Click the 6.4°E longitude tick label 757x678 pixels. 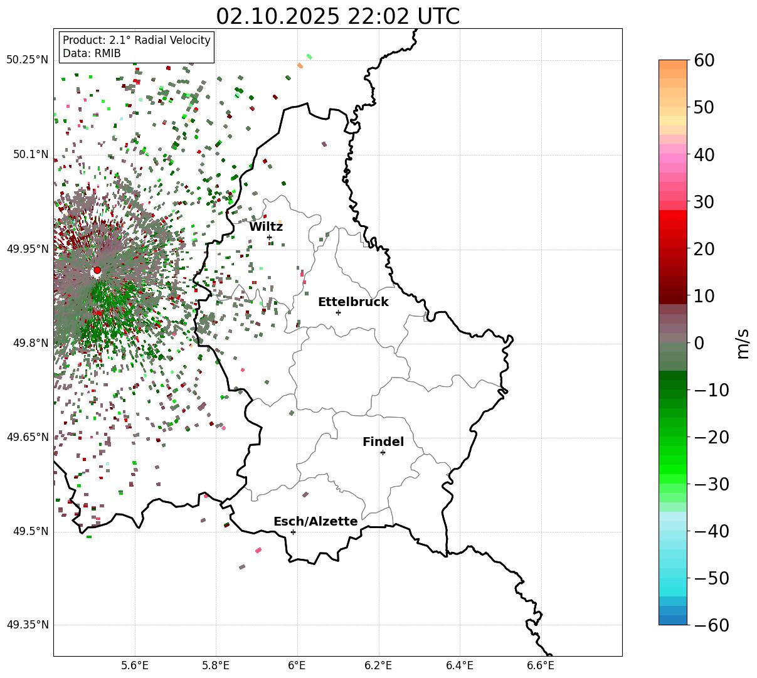click(460, 666)
